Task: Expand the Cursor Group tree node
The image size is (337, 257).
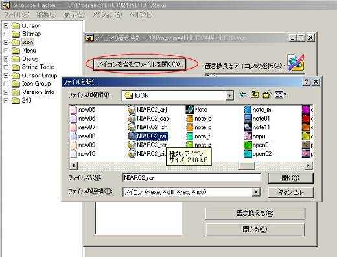Action: tap(6, 75)
